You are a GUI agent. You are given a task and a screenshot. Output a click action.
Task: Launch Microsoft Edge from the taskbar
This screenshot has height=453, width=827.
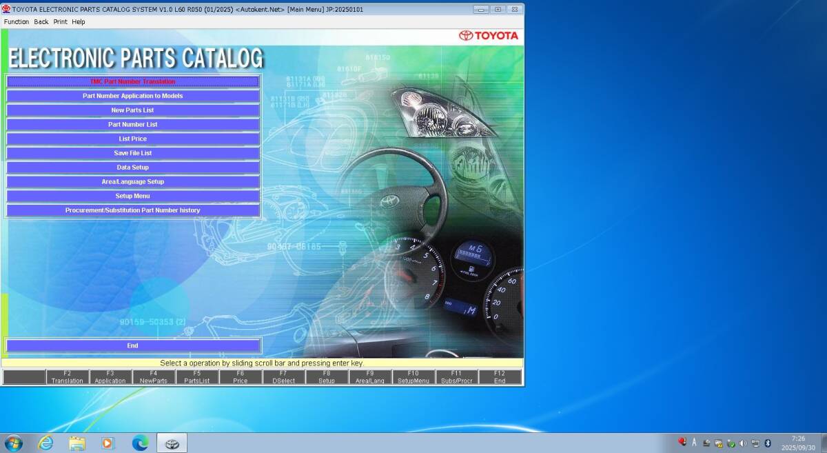(x=140, y=443)
